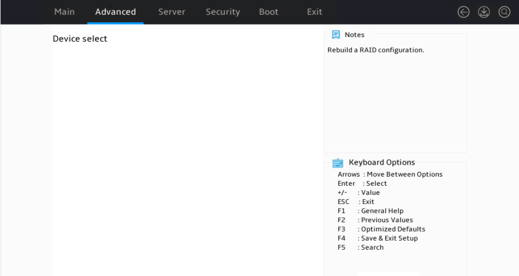Select the Device select entry

[80, 39]
